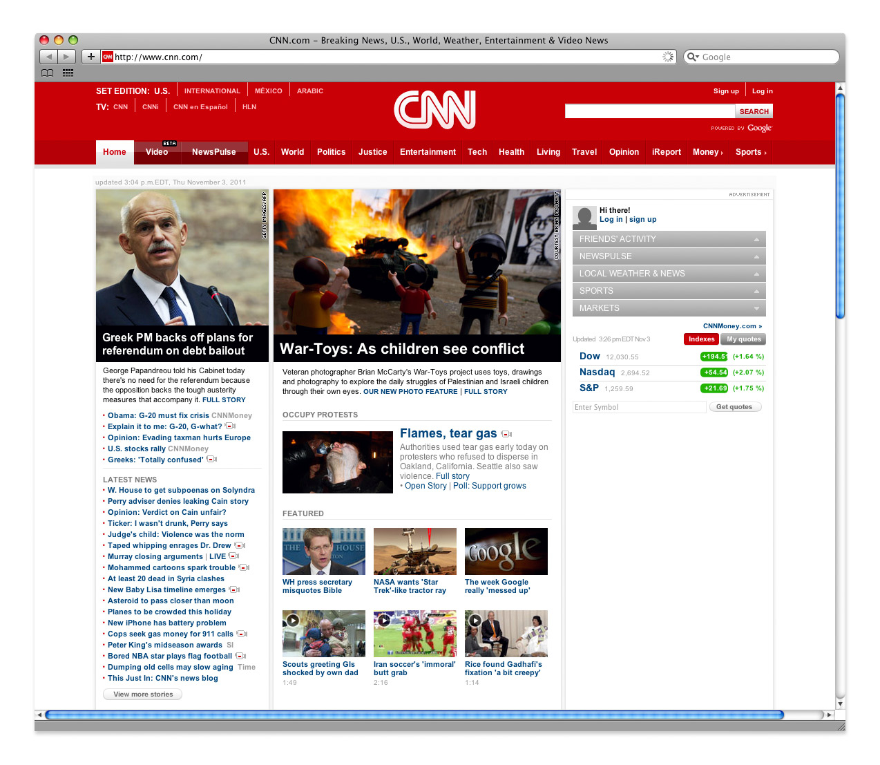
Task: Click video icon after Taped whipping headline
Action: point(240,545)
